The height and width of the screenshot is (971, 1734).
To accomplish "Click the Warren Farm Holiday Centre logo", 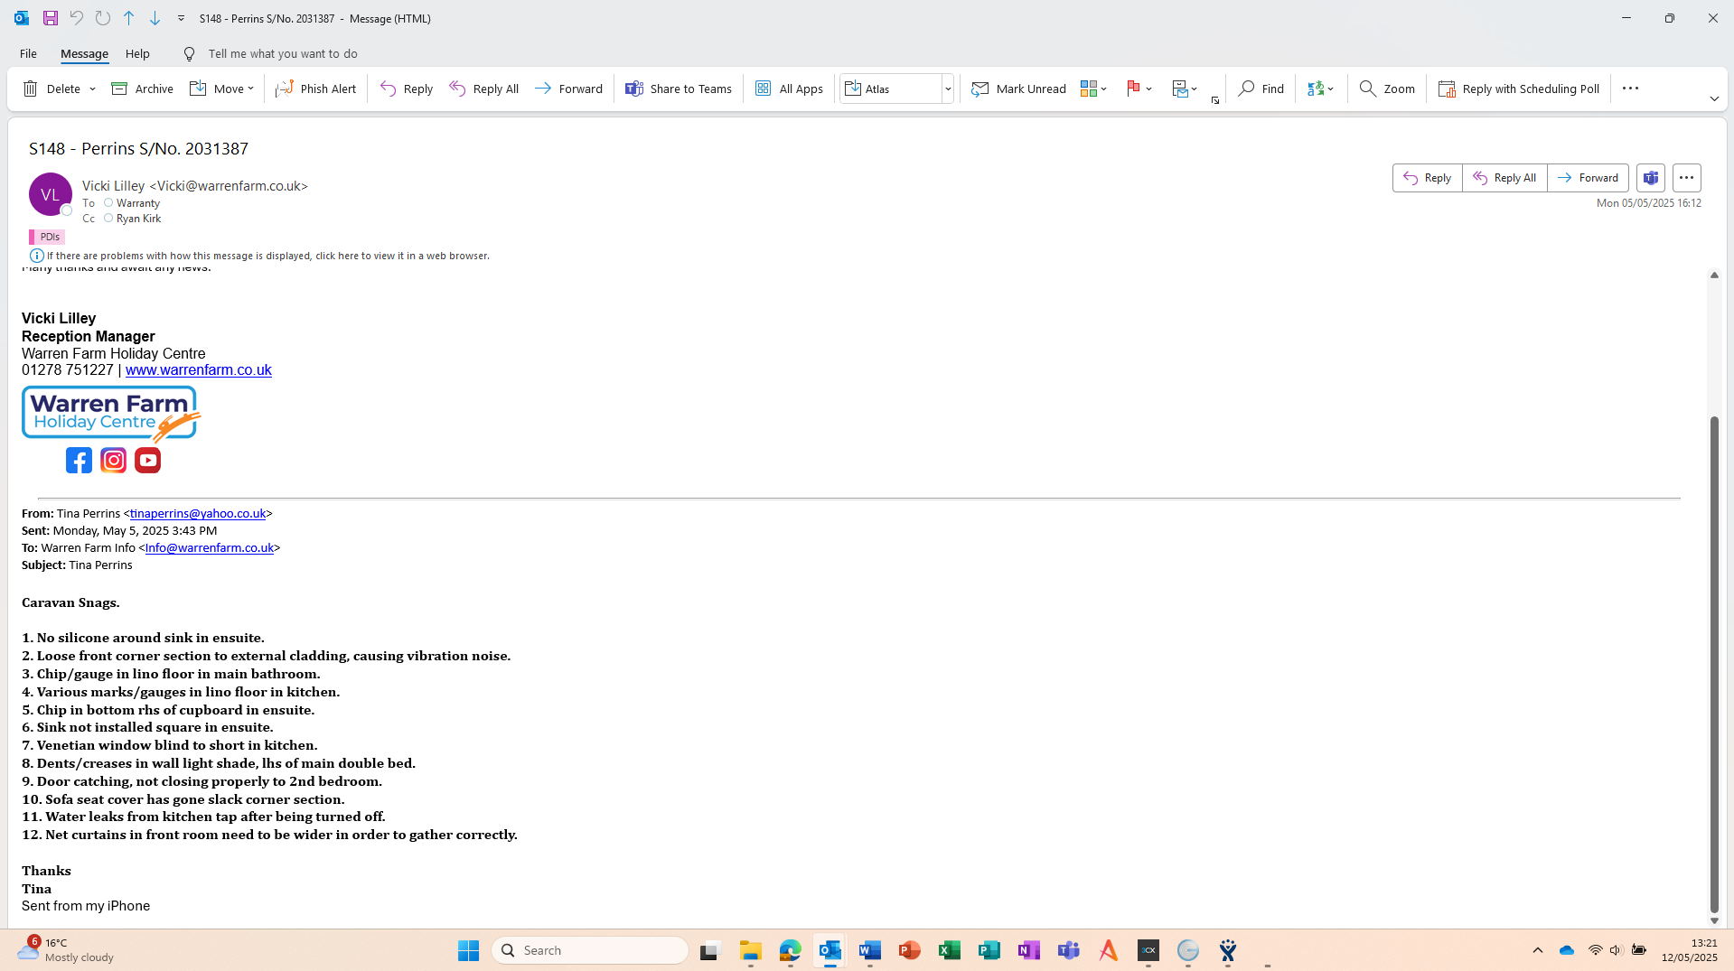I will coord(111,414).
